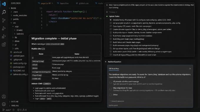Open the Extensions view
The height and width of the screenshot is (112, 200).
tap(4, 45)
